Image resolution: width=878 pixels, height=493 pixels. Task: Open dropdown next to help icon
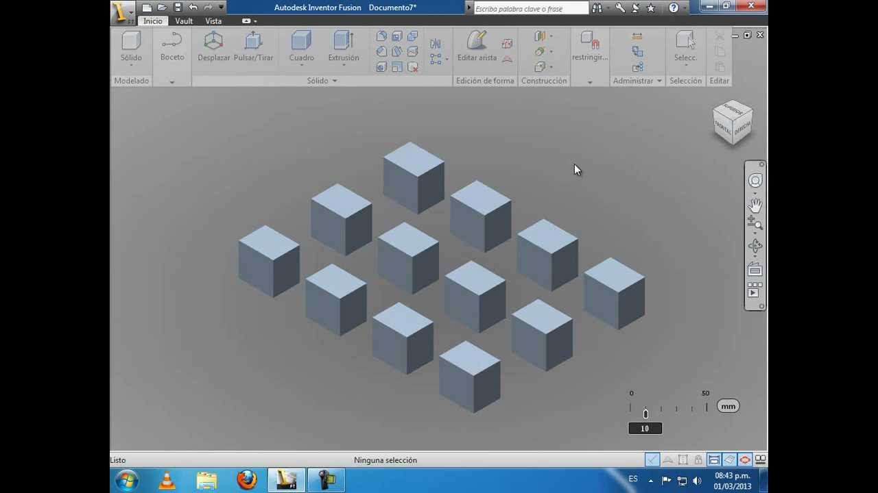point(685,8)
